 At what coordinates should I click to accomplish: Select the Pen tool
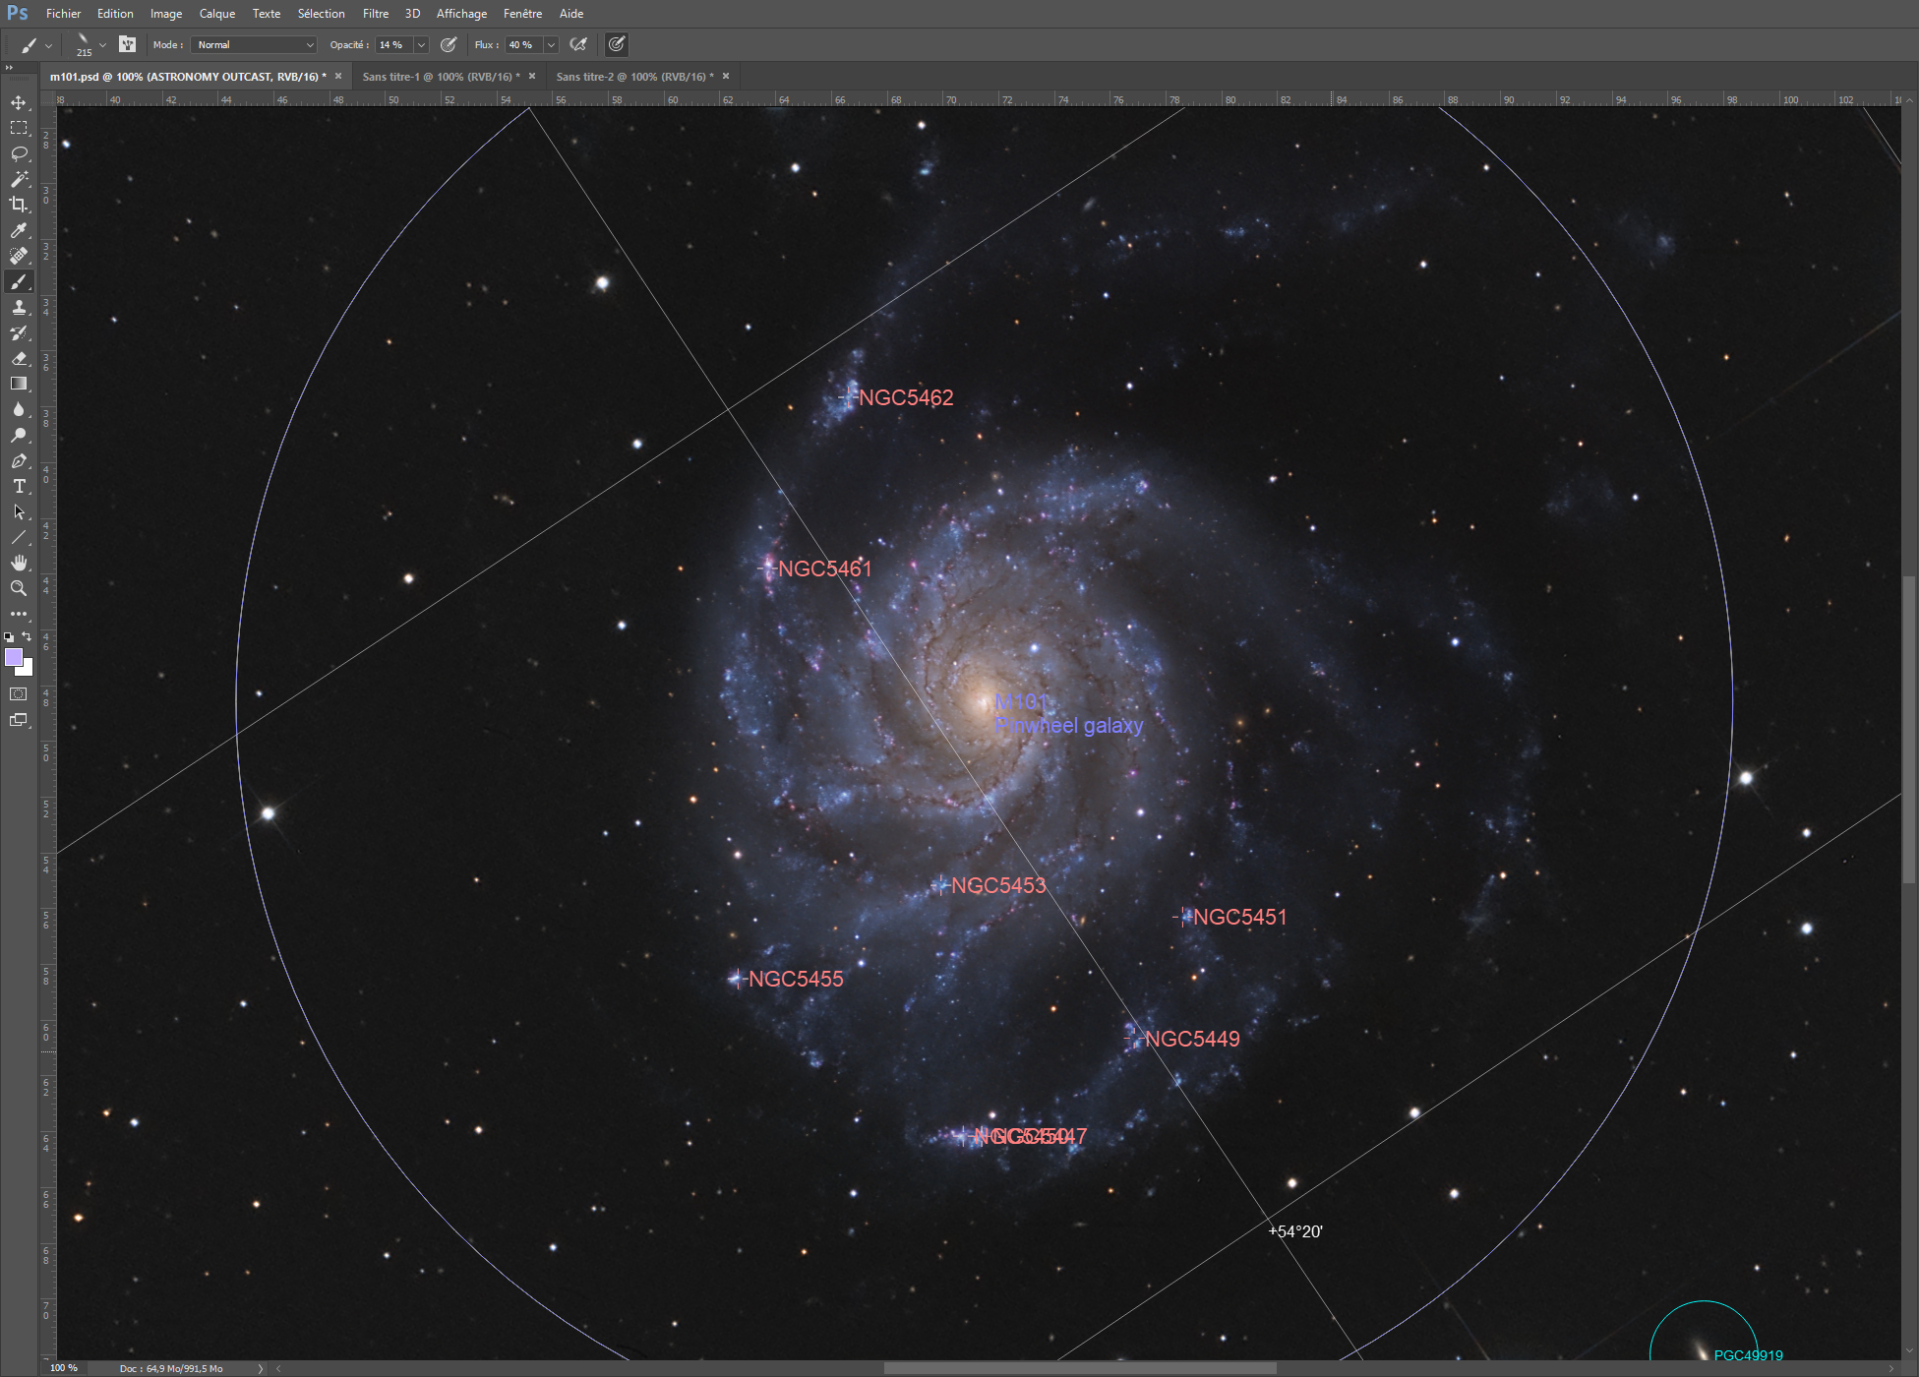[x=19, y=460]
